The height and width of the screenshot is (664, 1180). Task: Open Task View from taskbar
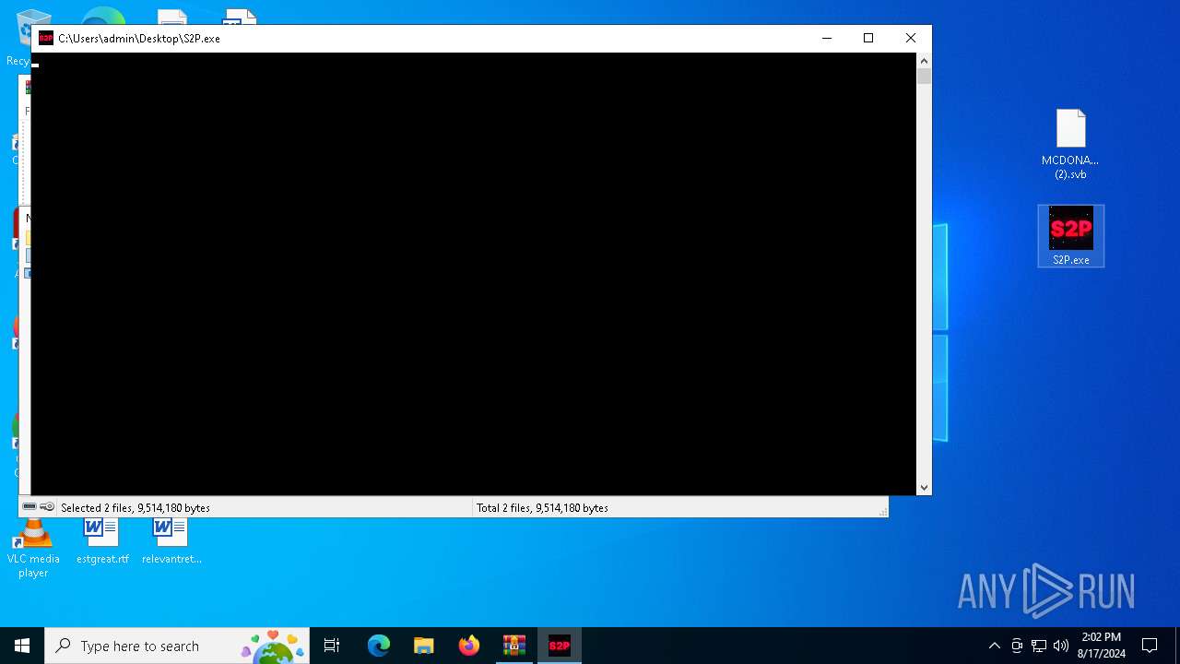pos(332,646)
